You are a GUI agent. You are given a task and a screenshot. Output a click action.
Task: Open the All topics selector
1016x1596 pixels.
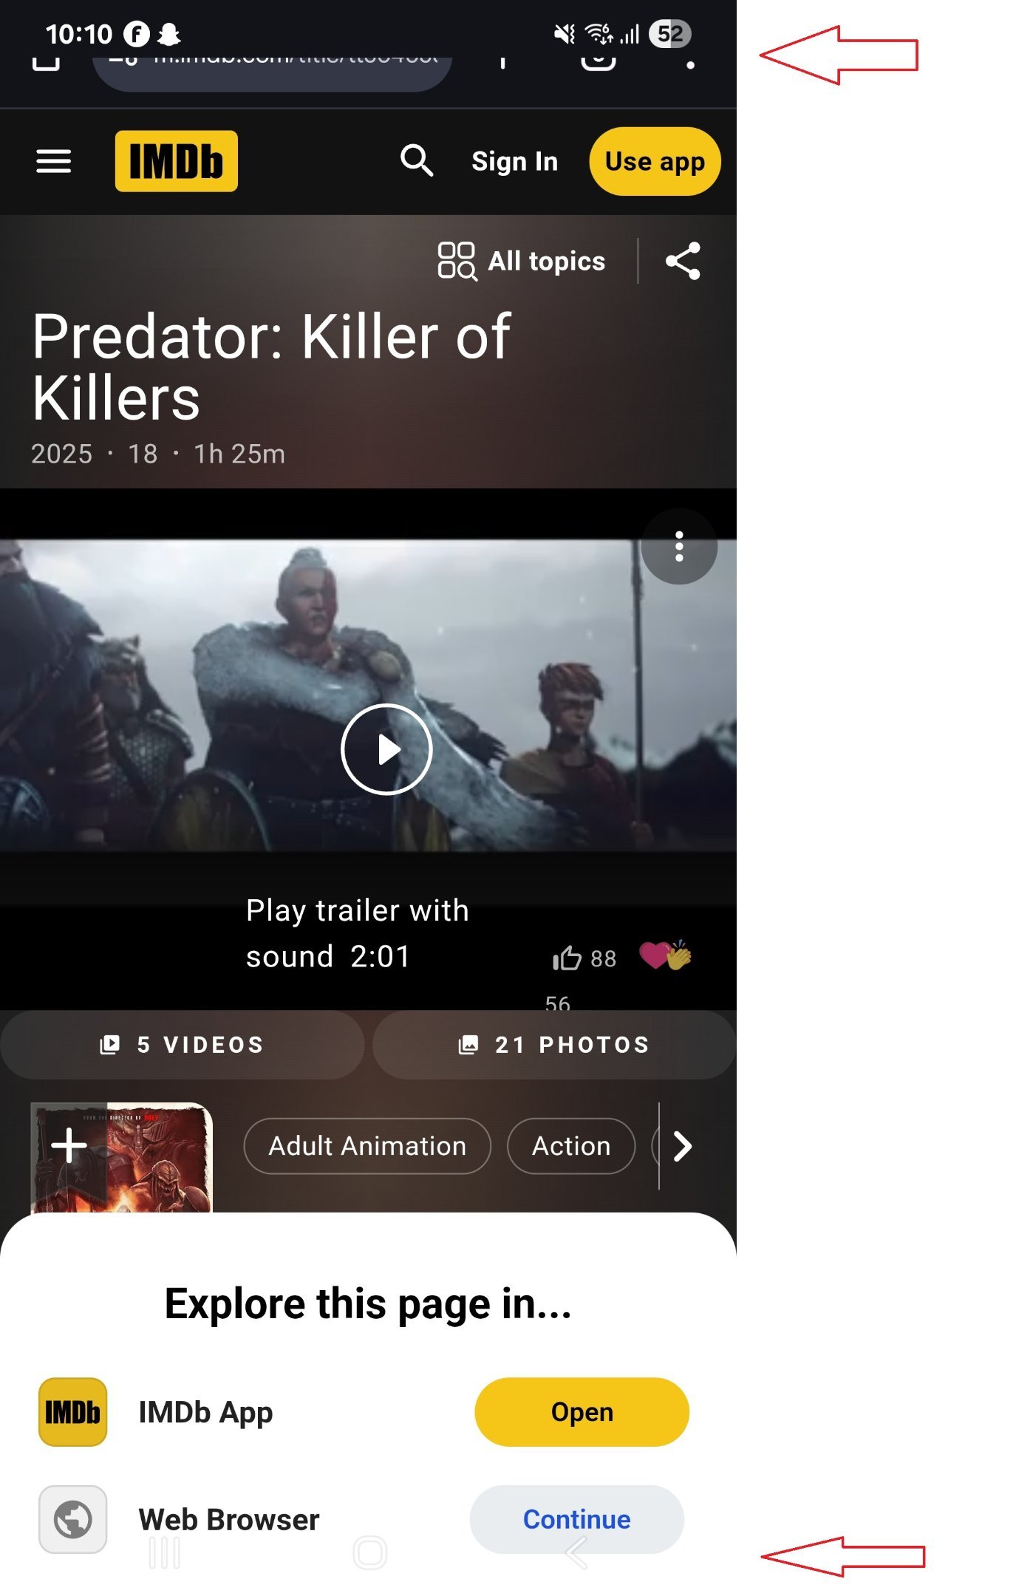[x=522, y=261]
